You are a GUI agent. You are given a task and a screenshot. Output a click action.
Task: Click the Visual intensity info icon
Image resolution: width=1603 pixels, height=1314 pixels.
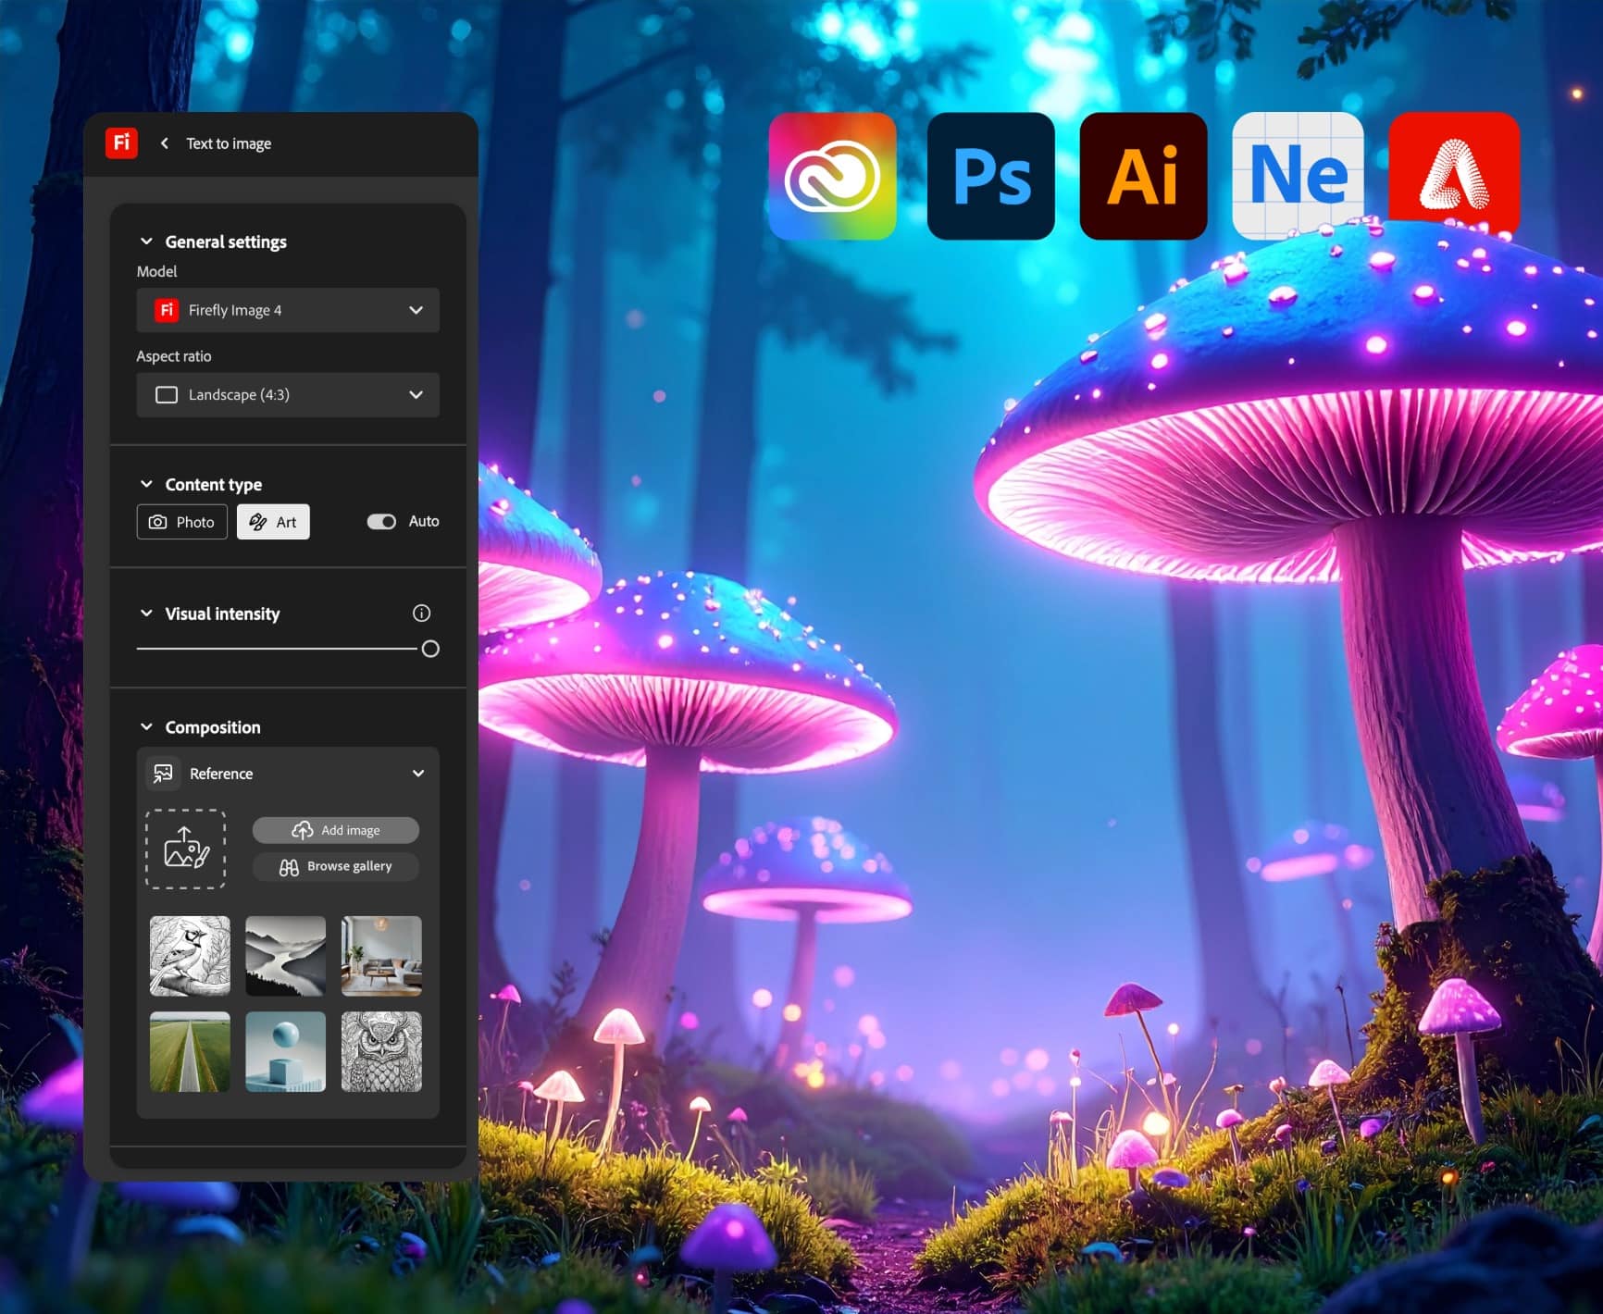pos(422,613)
